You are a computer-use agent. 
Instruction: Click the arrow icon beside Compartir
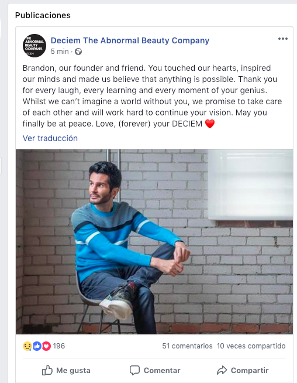tap(222, 370)
